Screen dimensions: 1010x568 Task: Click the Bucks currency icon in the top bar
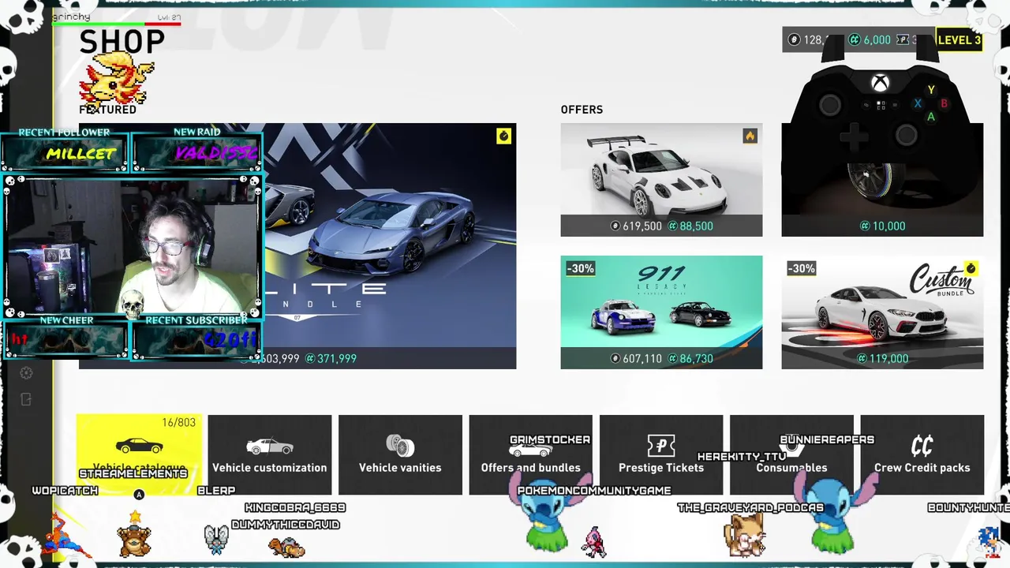[795, 40]
